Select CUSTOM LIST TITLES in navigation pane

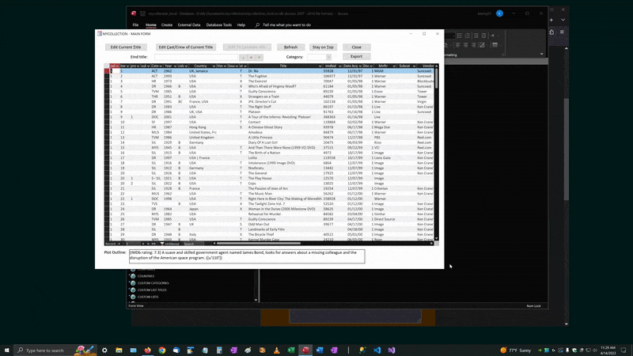coord(152,290)
